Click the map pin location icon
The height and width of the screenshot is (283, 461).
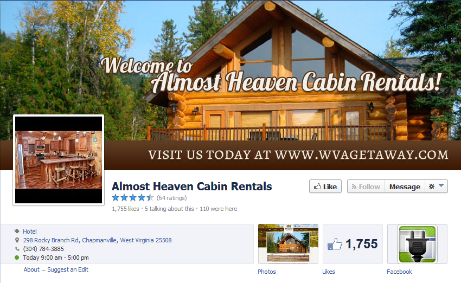17,240
